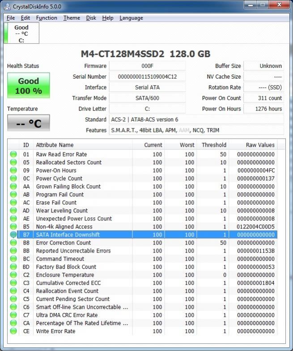Sort by Attribute Name column header
The width and height of the screenshot is (293, 351).
click(x=83, y=145)
